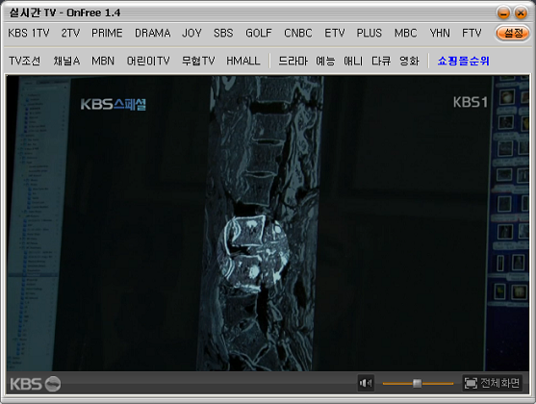Browse the 예능 category
The image size is (536, 404).
pos(325,61)
